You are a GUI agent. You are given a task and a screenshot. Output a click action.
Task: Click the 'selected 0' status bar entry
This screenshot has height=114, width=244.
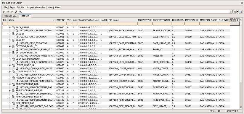(232, 111)
